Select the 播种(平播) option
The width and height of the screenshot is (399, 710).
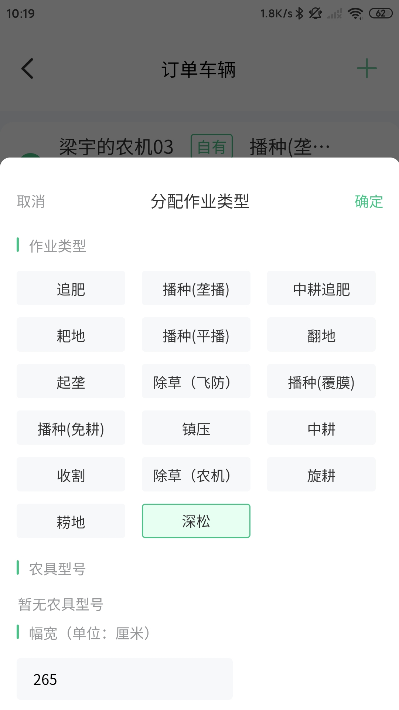[196, 335]
